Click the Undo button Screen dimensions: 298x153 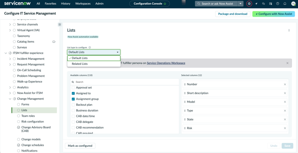pos(274,146)
